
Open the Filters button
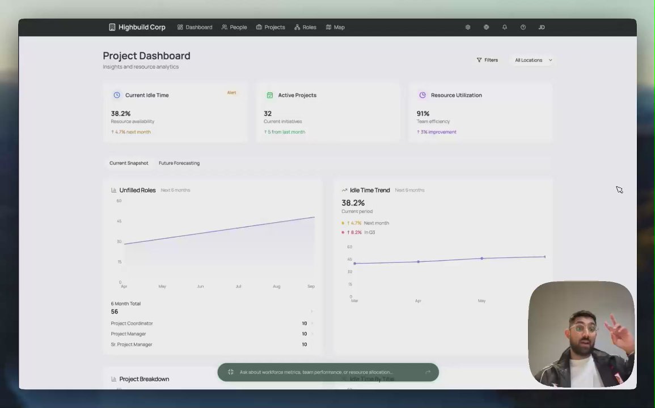[x=487, y=60]
